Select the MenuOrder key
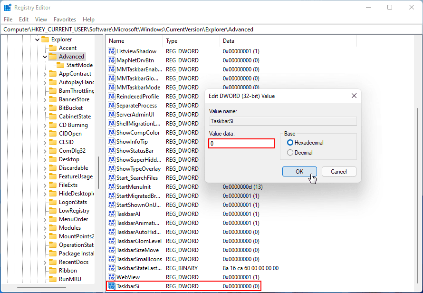Viewport: 423px width, 293px height. 73,219
